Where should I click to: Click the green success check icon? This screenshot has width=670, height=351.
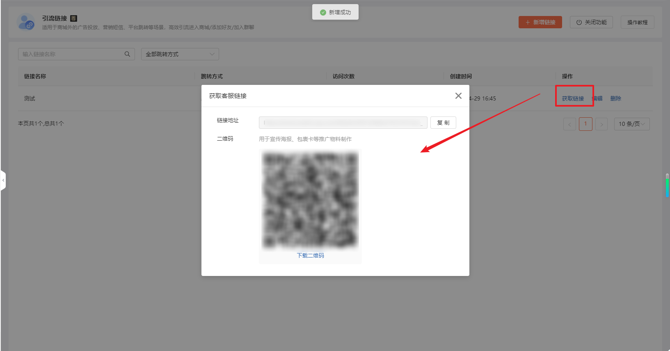coord(323,12)
